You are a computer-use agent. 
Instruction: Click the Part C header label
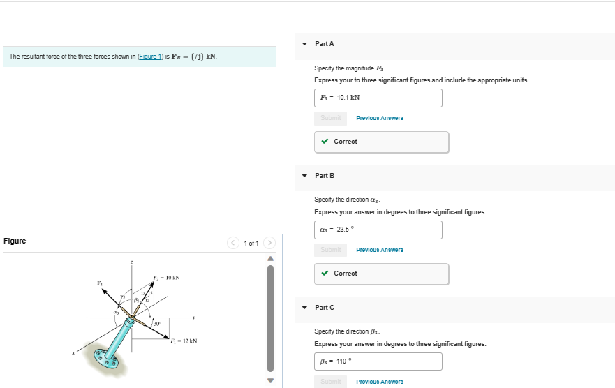[x=325, y=308]
